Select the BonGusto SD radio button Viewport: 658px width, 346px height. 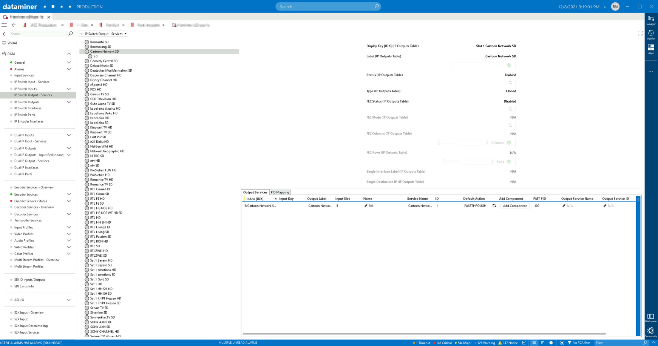(87, 42)
